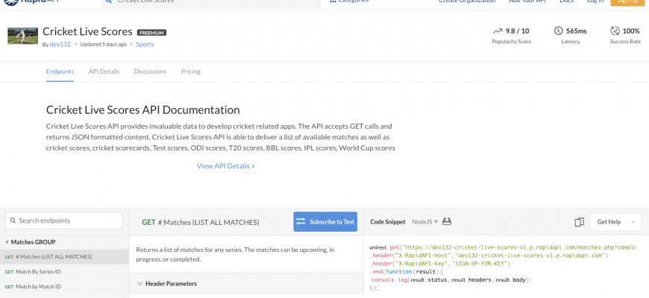Click the popularity score trend icon
The image size is (649, 298).
pos(498,31)
